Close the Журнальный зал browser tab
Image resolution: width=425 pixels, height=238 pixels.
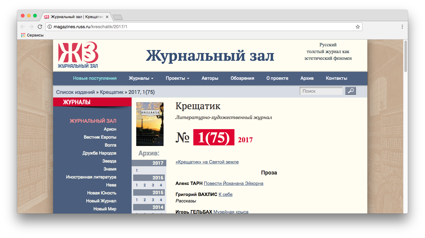click(107, 17)
